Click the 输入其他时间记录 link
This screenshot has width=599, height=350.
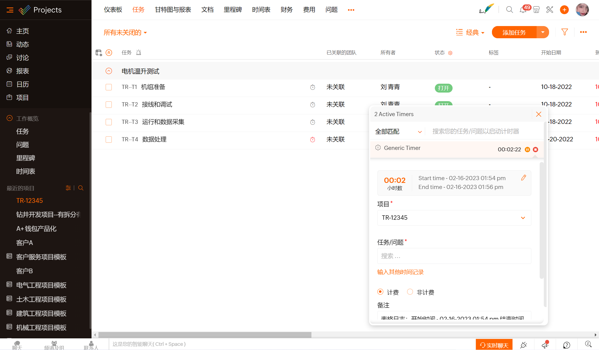(x=400, y=272)
